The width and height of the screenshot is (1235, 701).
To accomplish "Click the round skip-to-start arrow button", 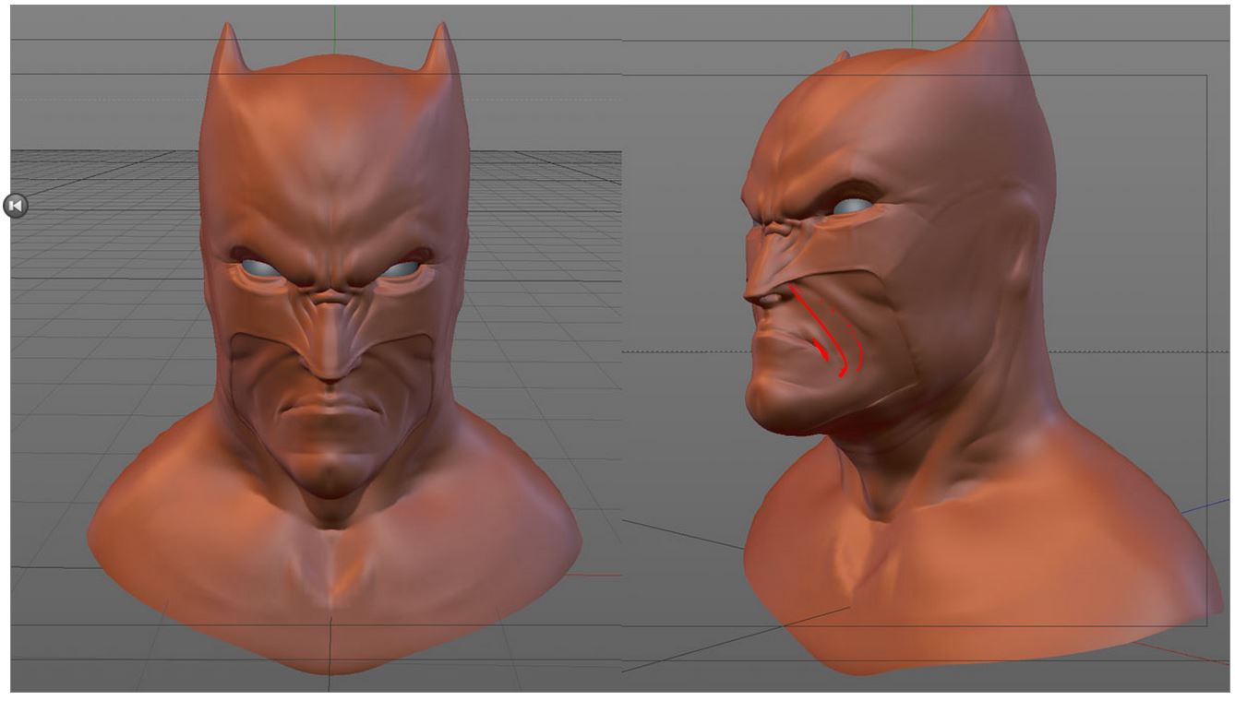I will pos(16,205).
